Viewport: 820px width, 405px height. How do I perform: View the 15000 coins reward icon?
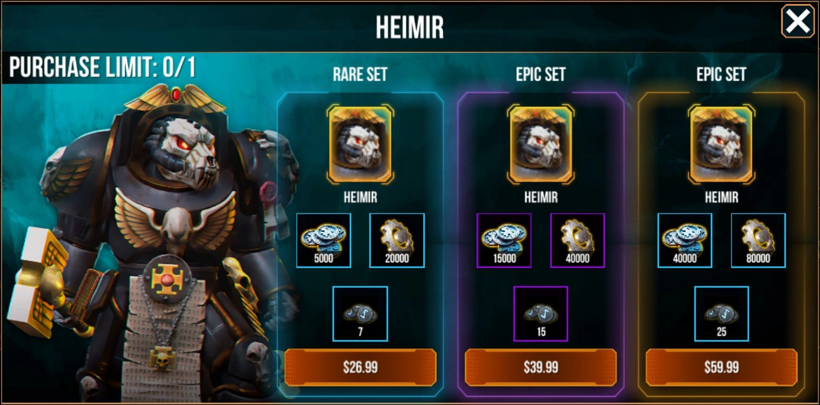(504, 240)
